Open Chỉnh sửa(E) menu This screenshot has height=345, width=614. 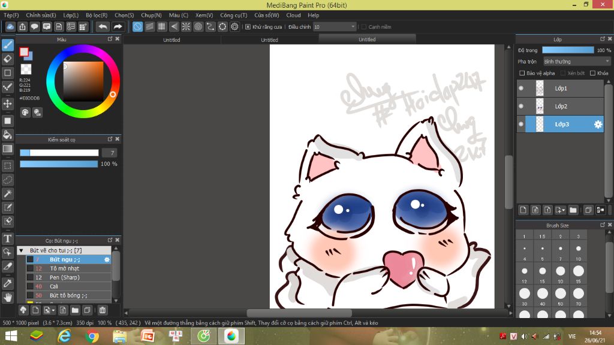tap(41, 15)
